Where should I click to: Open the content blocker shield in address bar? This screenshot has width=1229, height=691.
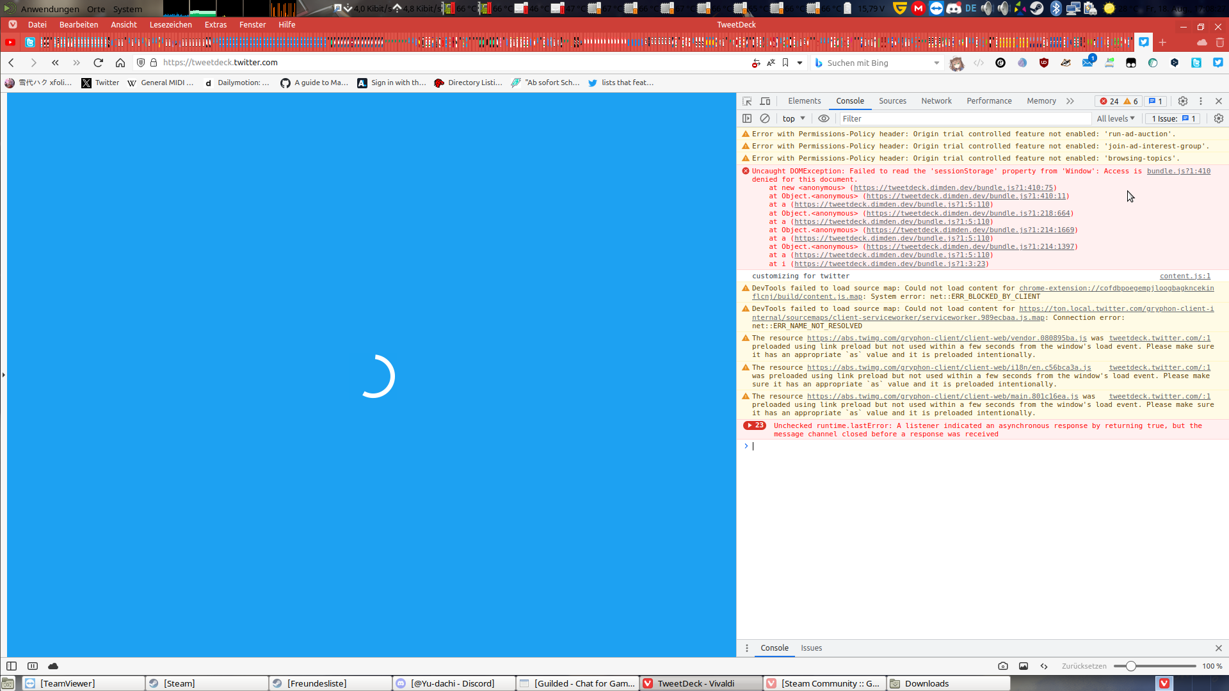(x=140, y=62)
